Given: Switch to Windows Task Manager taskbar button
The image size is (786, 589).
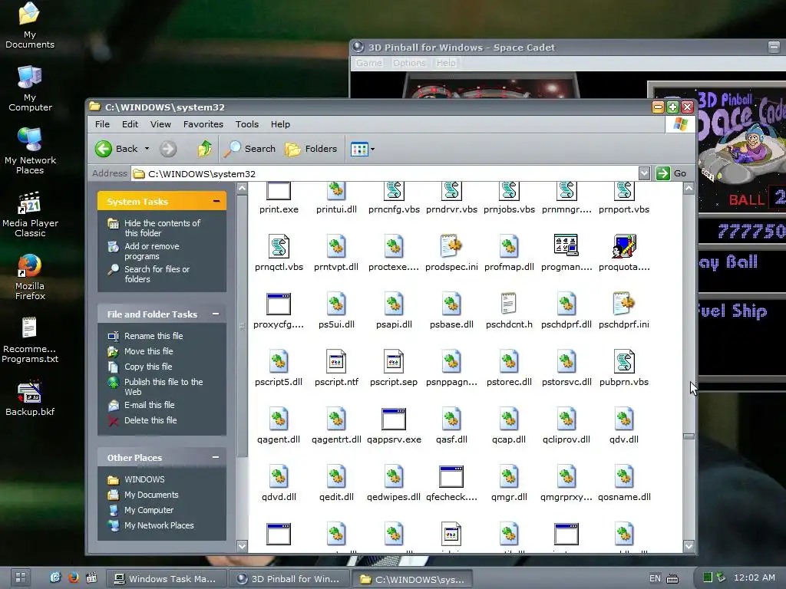Looking at the screenshot, I should click(166, 579).
